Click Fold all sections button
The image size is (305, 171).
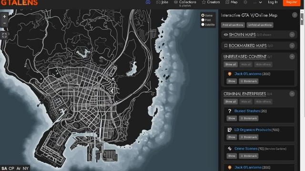click(233, 25)
